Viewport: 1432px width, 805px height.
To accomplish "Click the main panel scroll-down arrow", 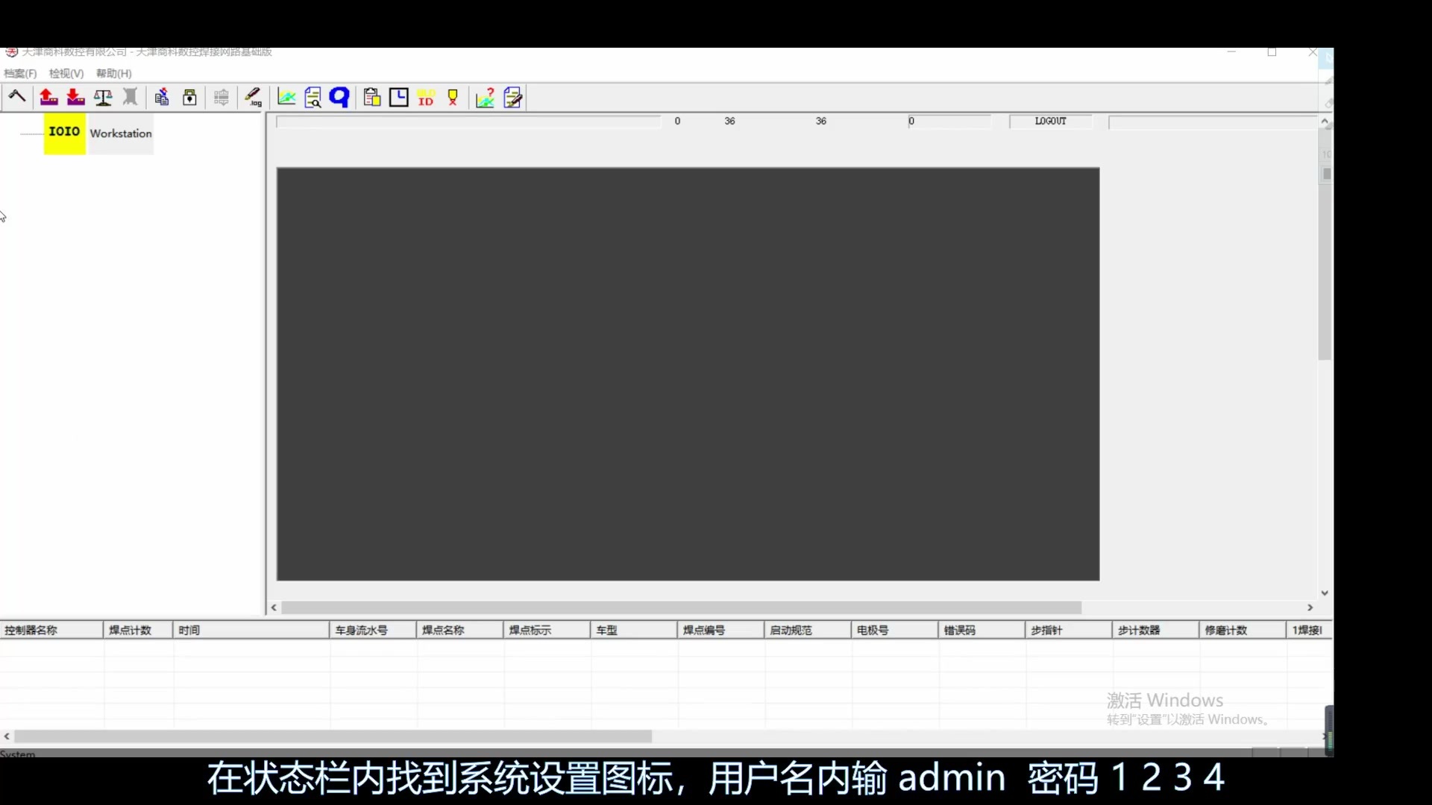I will pyautogui.click(x=1325, y=593).
